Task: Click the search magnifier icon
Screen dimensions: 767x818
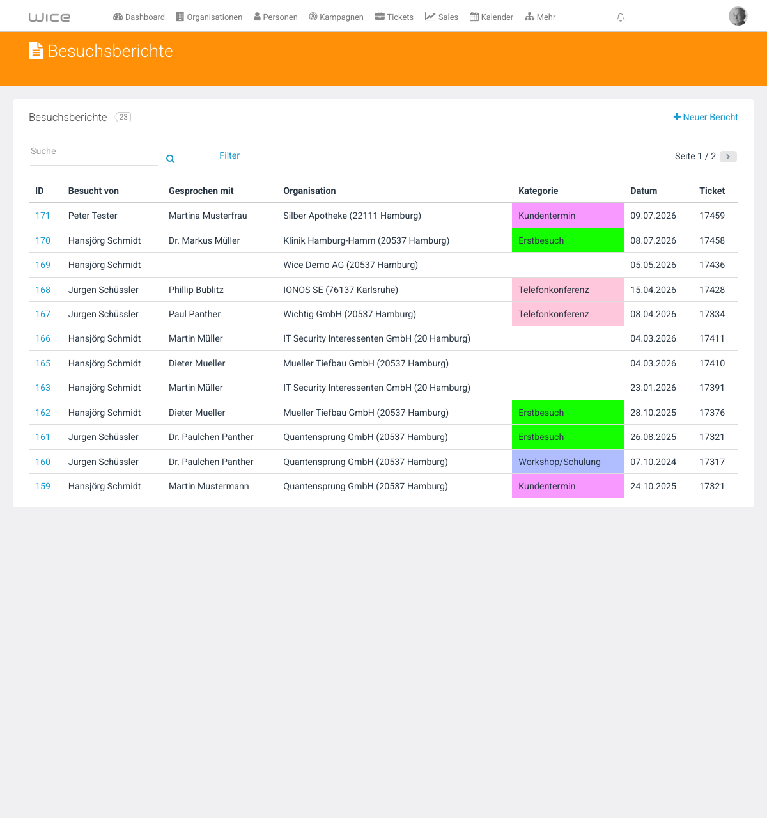Action: [x=171, y=159]
